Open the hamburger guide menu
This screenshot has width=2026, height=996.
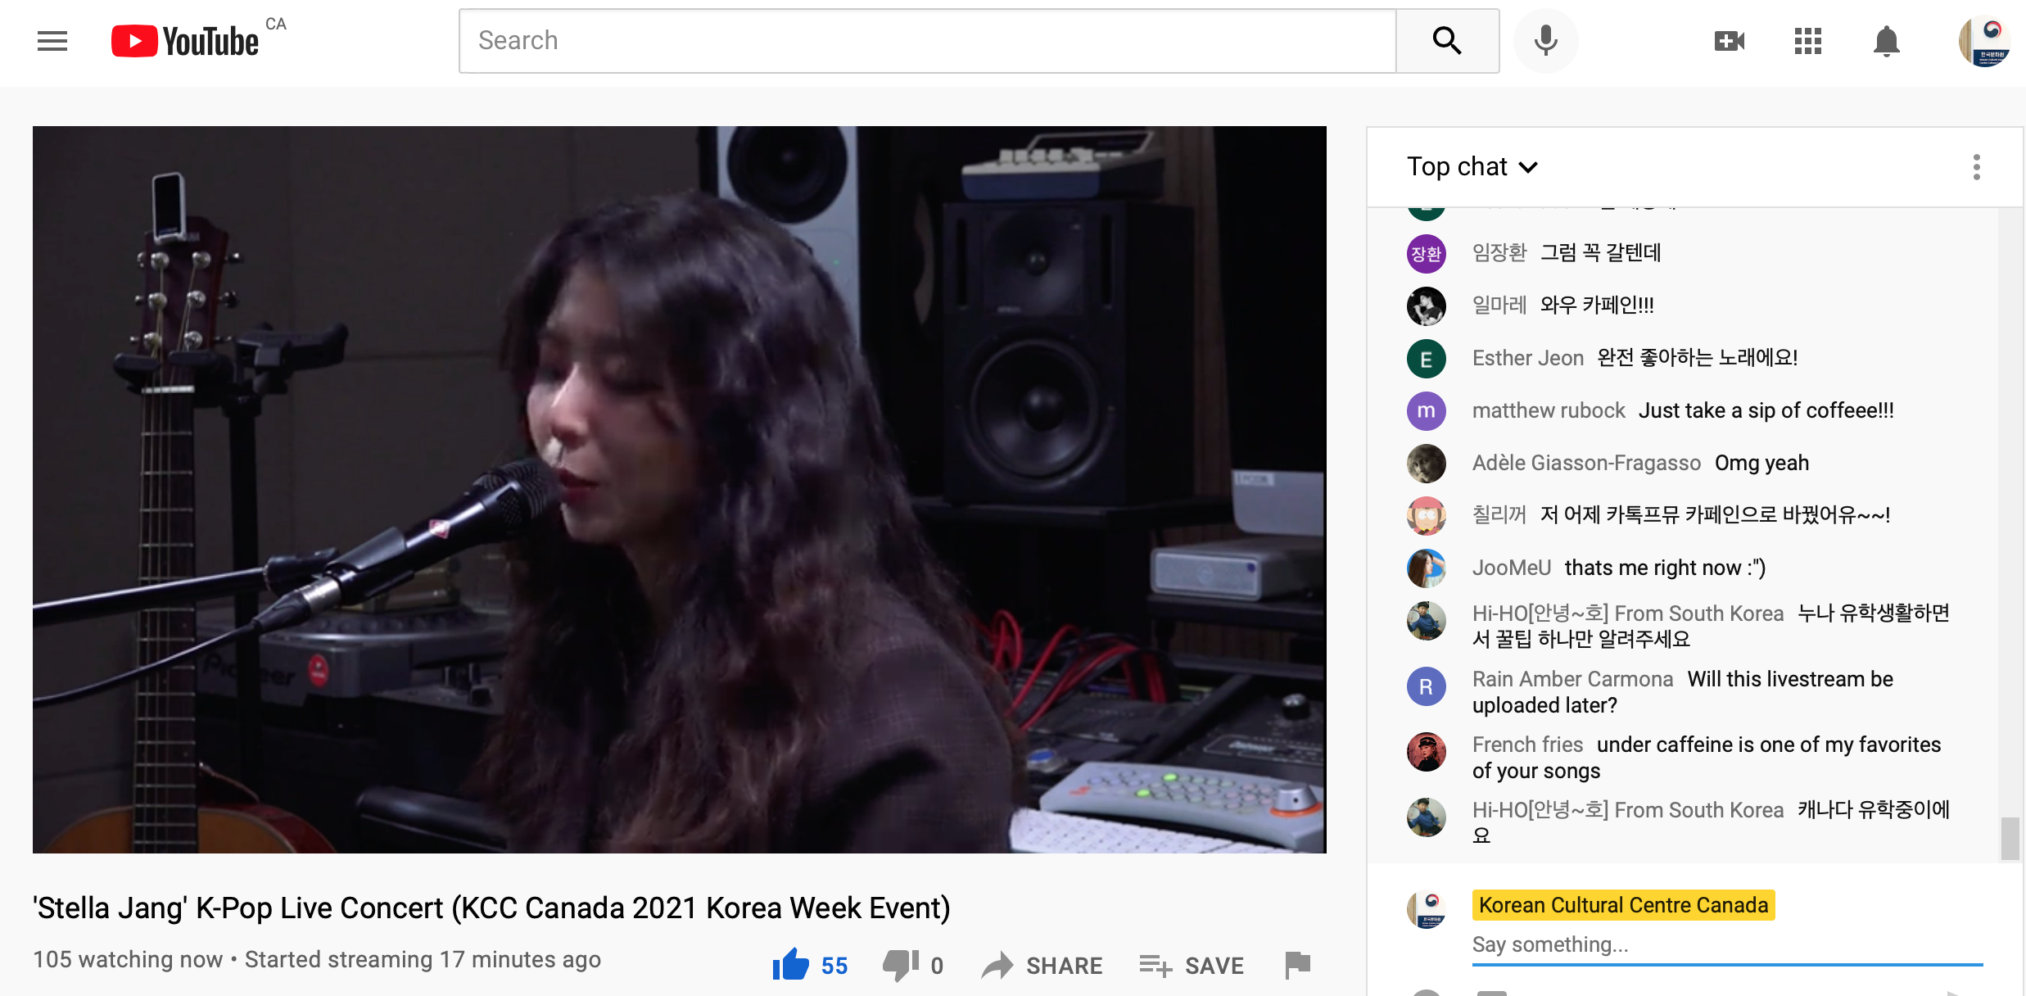(x=52, y=41)
